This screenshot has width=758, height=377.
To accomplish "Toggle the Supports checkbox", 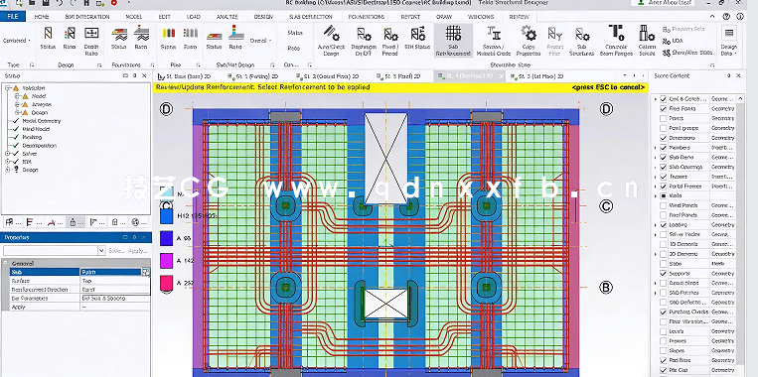I will click(x=664, y=273).
